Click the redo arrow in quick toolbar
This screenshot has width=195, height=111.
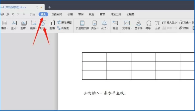(18, 14)
